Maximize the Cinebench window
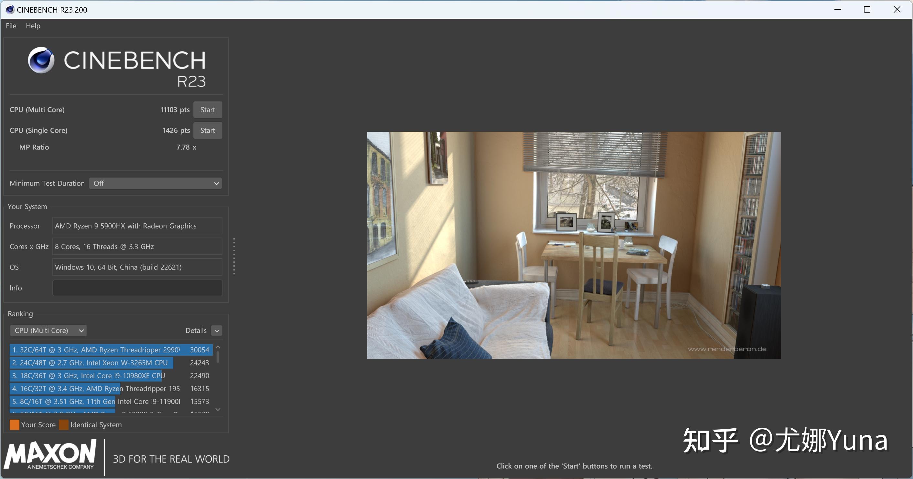 867,10
